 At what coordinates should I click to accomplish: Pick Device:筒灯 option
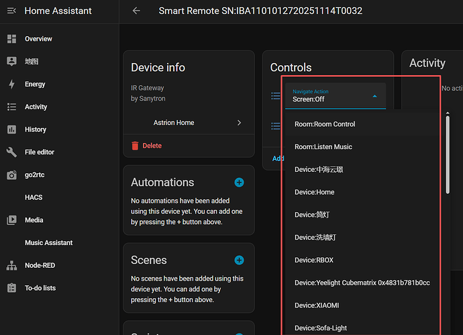362,215
